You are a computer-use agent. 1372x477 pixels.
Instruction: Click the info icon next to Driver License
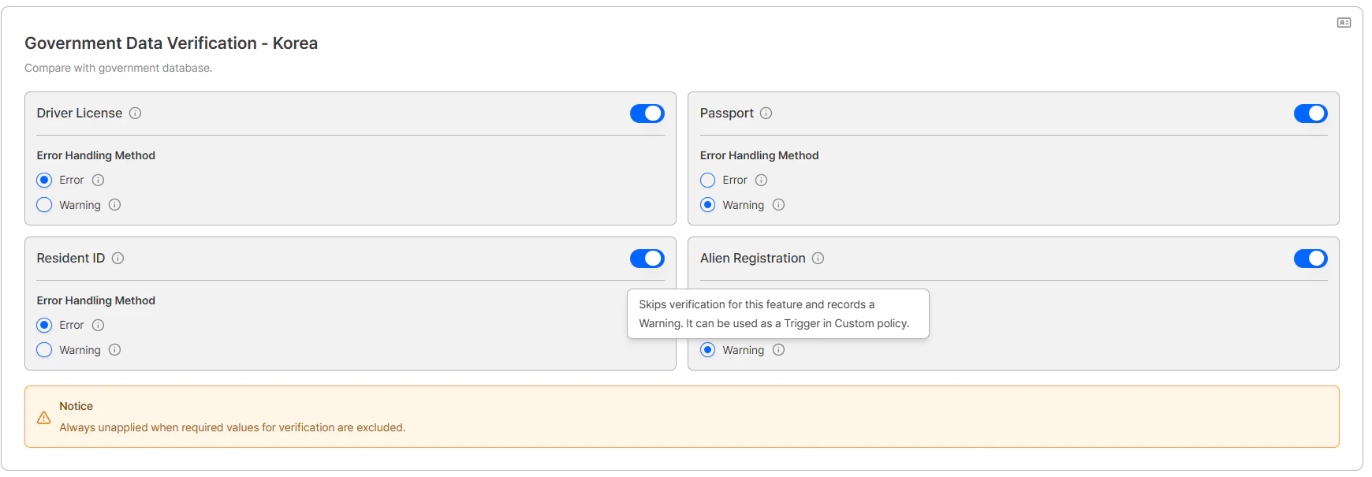point(136,114)
